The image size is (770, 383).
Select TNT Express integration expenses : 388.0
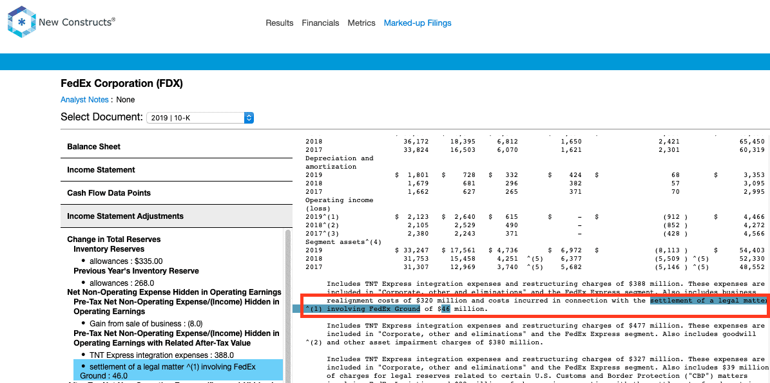tap(161, 355)
